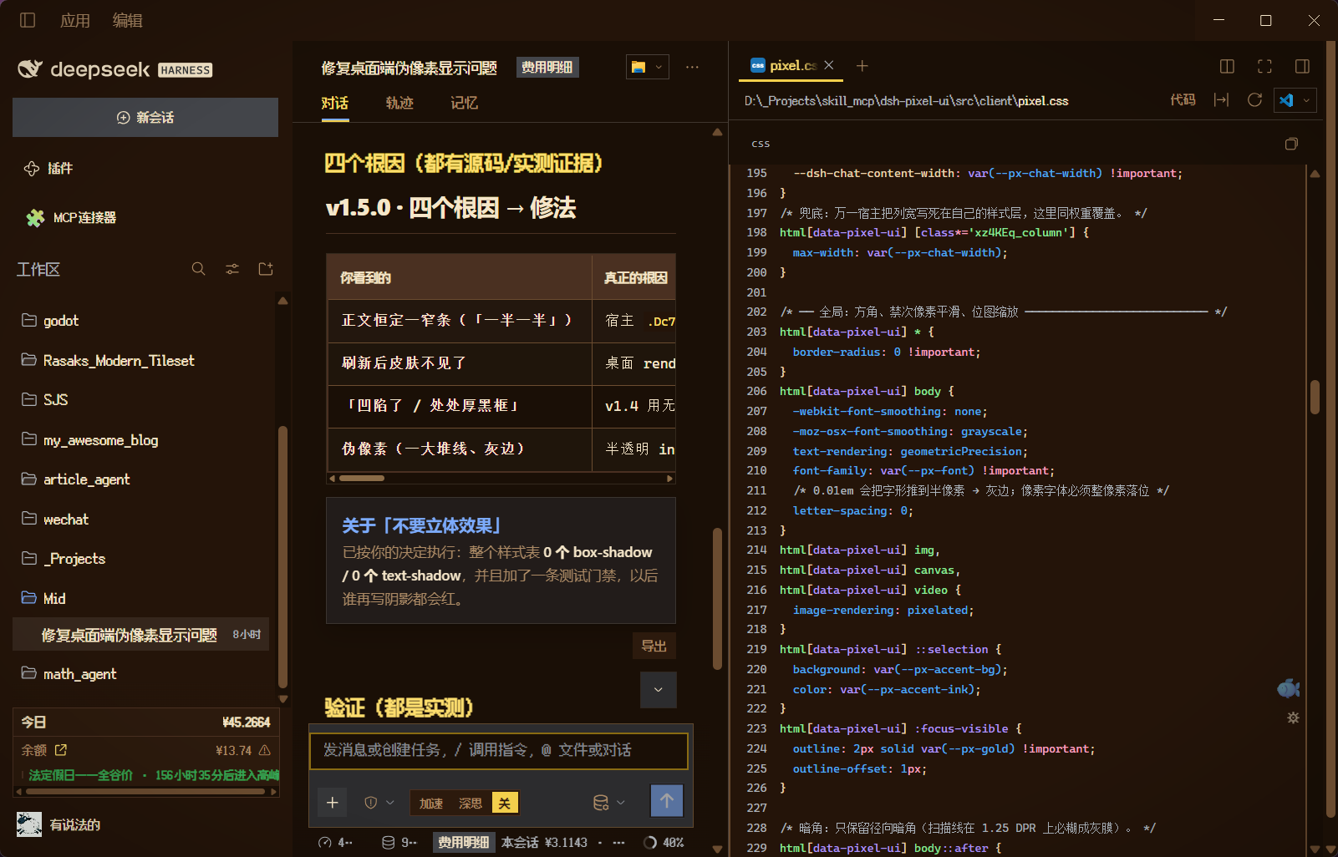The image size is (1338, 857).
Task: Open the 应用 menu
Action: pyautogui.click(x=75, y=20)
